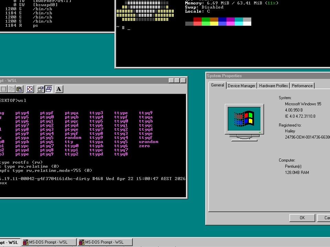Click the 'zero' device entry

pyautogui.click(x=144, y=146)
